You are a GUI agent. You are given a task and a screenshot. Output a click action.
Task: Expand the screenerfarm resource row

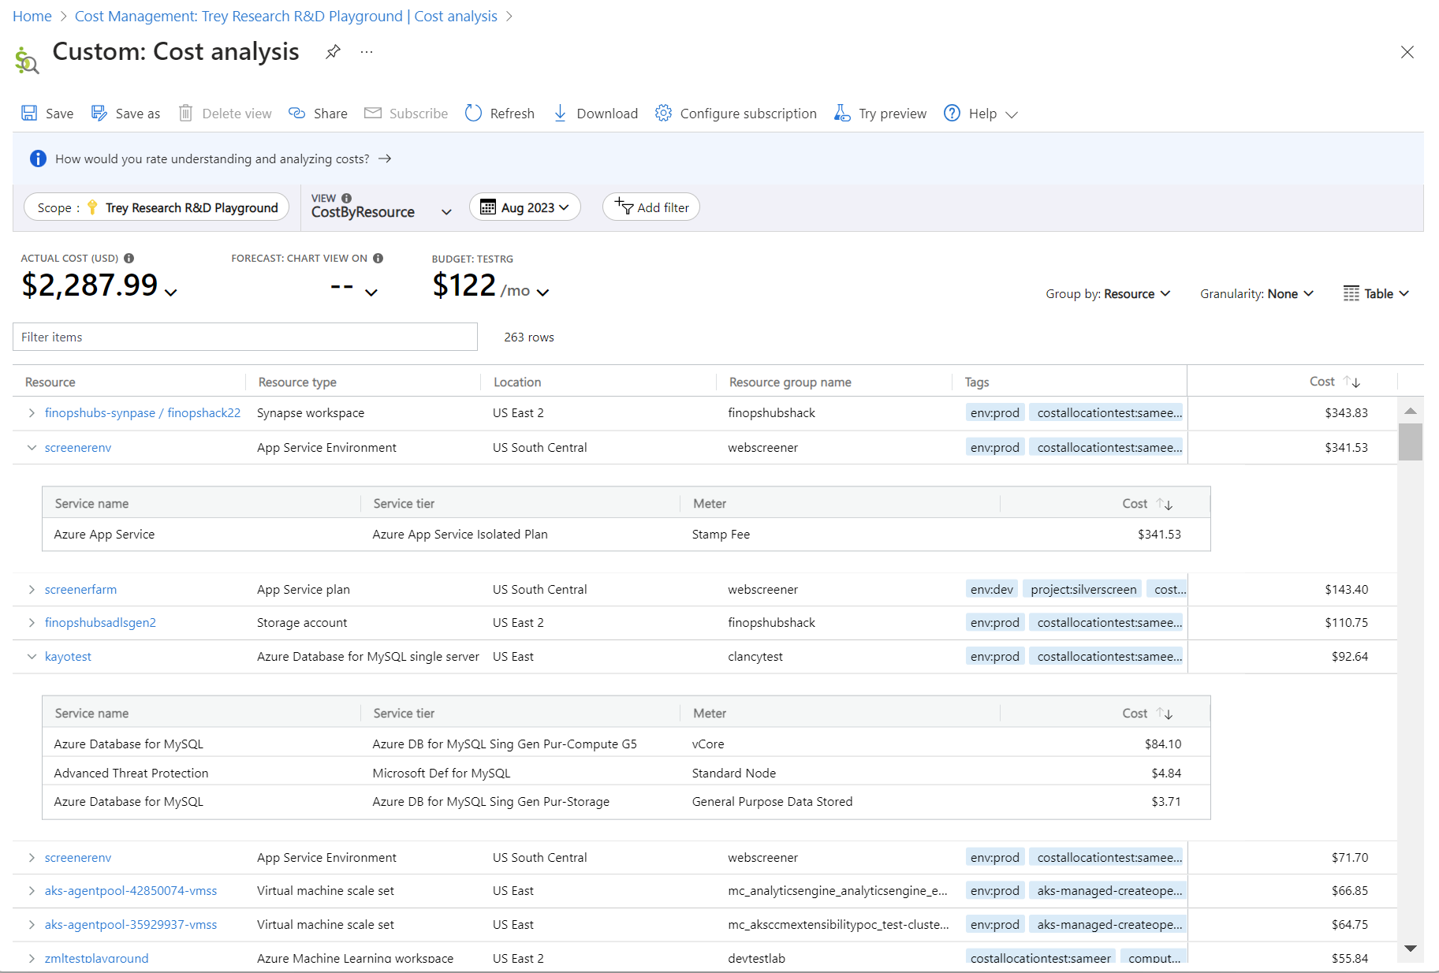32,590
